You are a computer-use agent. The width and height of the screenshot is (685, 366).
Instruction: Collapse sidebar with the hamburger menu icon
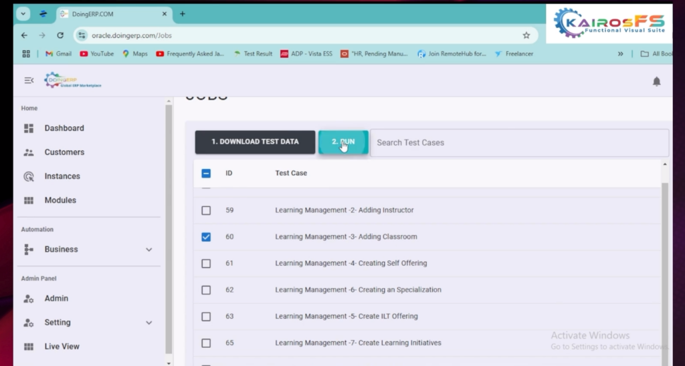click(x=29, y=81)
